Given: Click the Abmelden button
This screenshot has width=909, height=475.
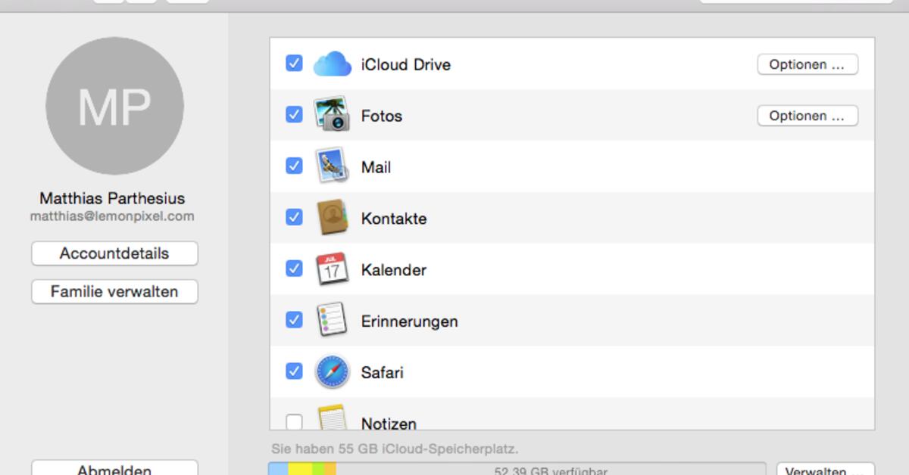Looking at the screenshot, I should (x=114, y=467).
